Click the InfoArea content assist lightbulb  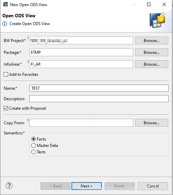click(28, 62)
